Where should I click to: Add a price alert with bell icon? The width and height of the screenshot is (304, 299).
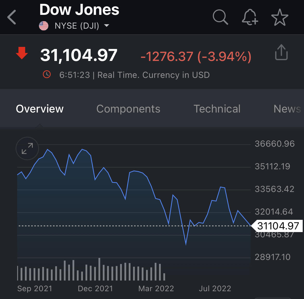[x=250, y=18]
